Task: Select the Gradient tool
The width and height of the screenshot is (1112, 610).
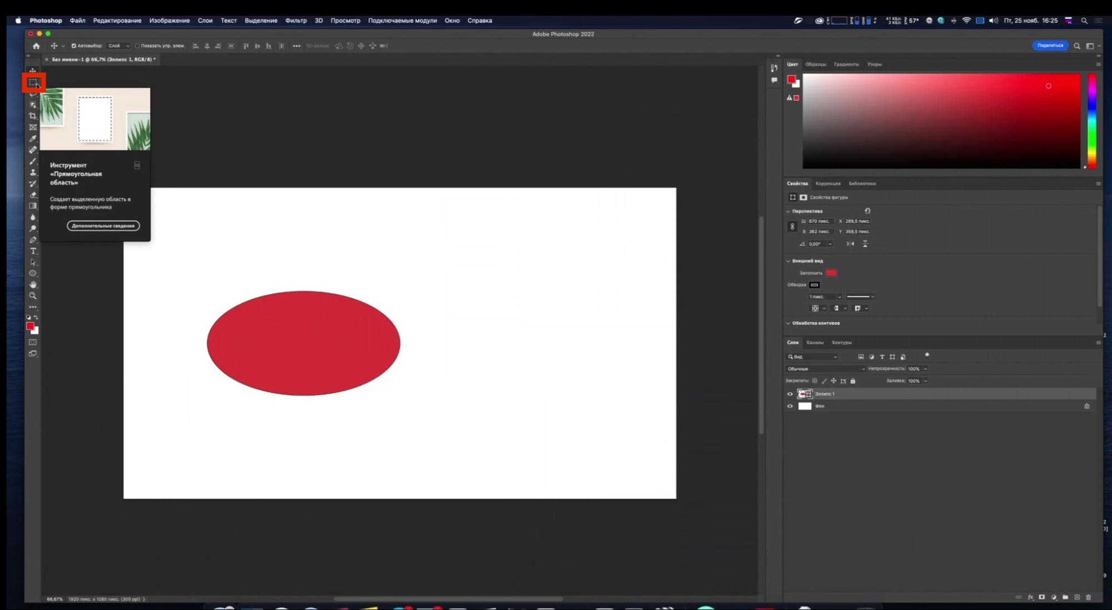Action: [x=33, y=206]
